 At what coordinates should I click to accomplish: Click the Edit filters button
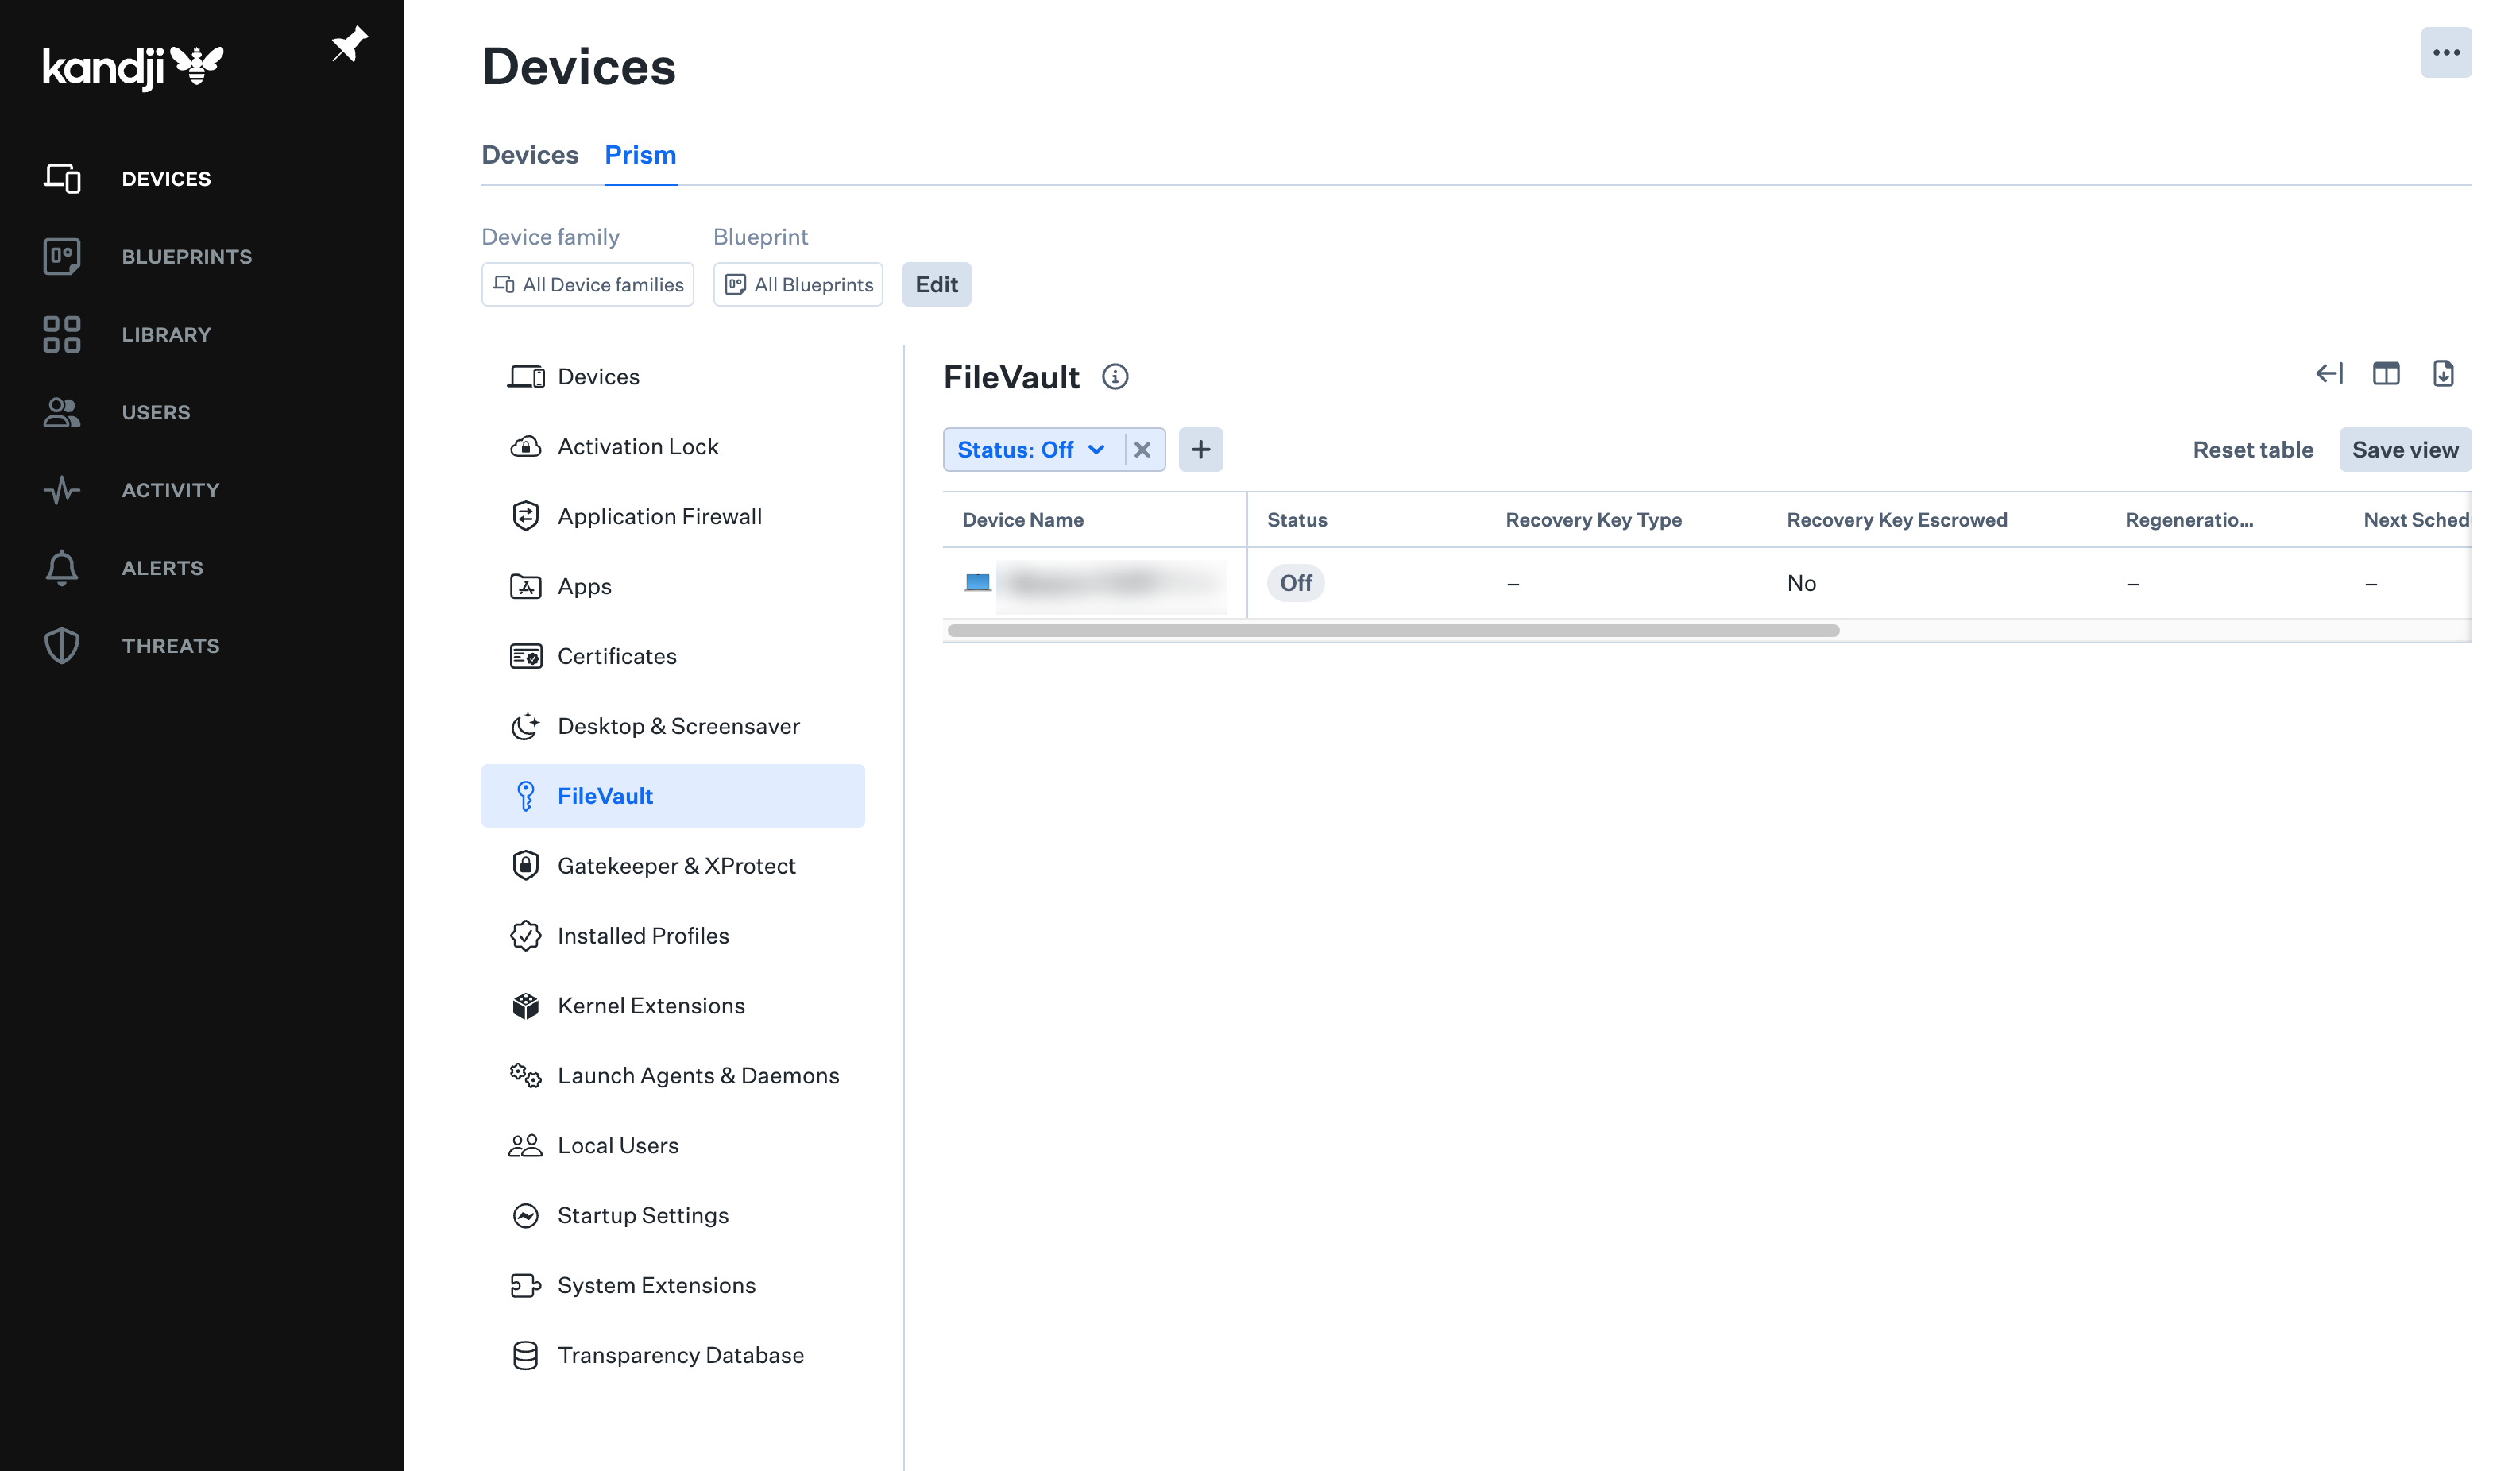click(936, 285)
